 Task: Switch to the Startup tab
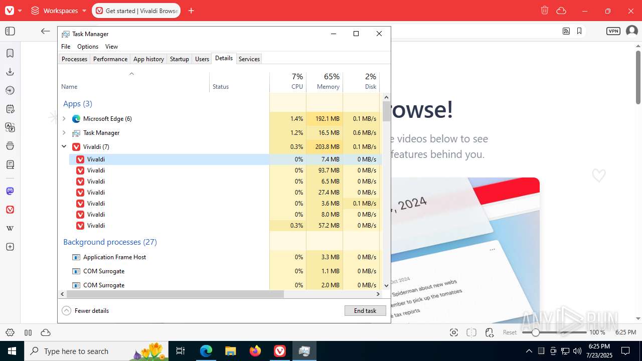pyautogui.click(x=179, y=59)
